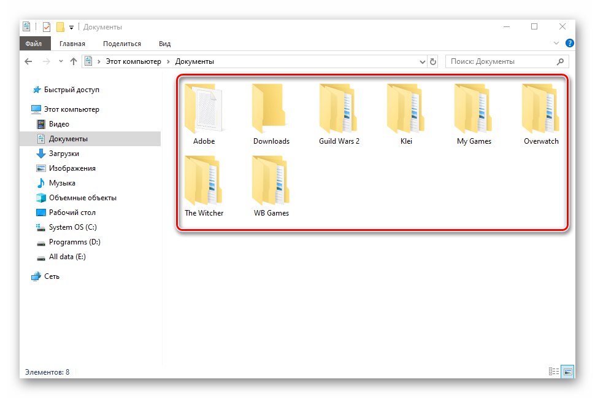Click the new folder icon in quick access toolbar
The image size is (595, 398).
(x=60, y=26)
